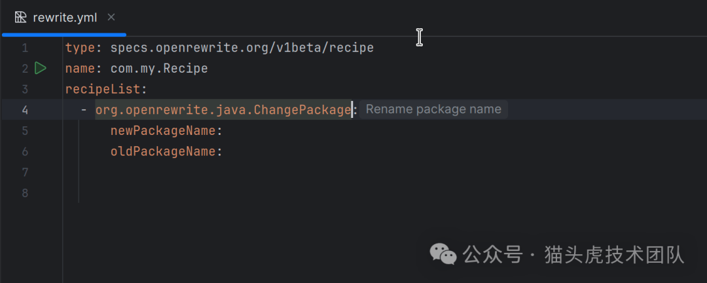Click line number 5 in the gutter

tap(25, 130)
